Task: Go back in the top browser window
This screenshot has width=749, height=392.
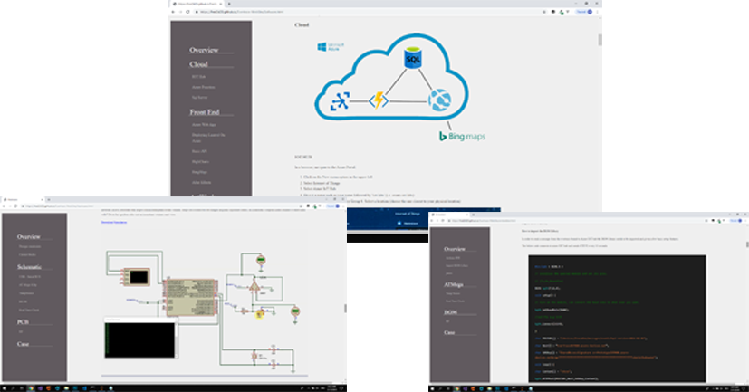Action: click(173, 12)
